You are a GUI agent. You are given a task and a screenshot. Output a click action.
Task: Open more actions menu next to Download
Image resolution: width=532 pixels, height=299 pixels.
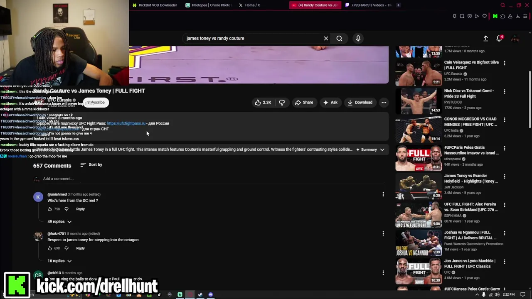[384, 103]
